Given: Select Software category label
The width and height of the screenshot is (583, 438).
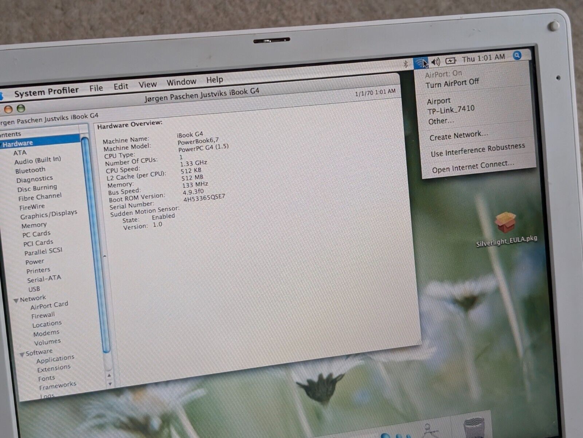Looking at the screenshot, I should pyautogui.click(x=39, y=353).
